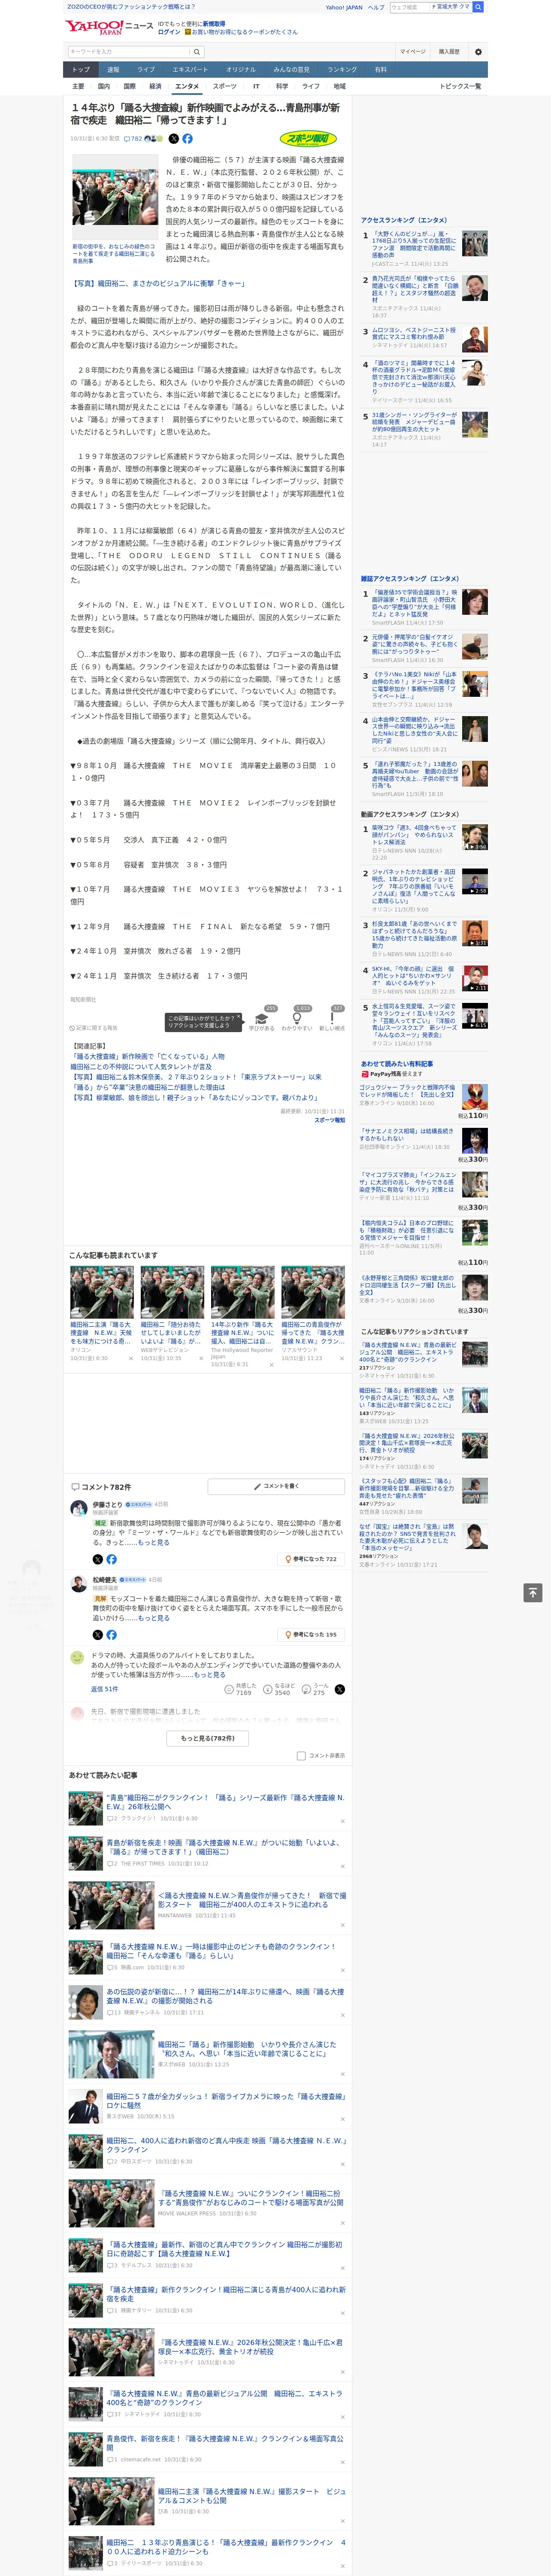Viewport: 551px width, 2576px height.
Task: Click 伊藤さとり profile avatar
Action: [x=78, y=1508]
